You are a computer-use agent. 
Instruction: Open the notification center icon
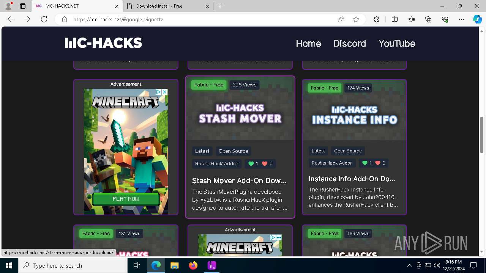click(x=473, y=265)
